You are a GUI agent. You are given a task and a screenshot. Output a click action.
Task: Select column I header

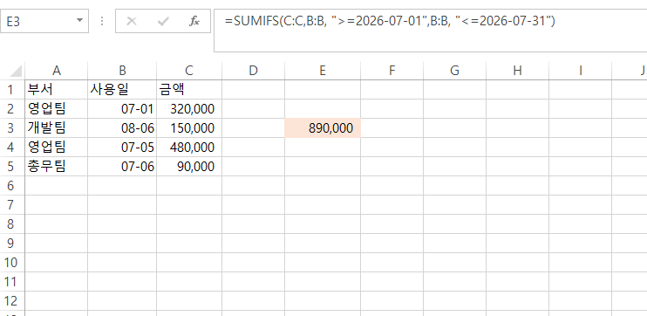[x=580, y=71]
